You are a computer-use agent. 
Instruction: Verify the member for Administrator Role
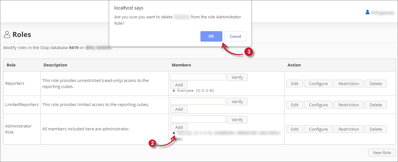point(237,120)
